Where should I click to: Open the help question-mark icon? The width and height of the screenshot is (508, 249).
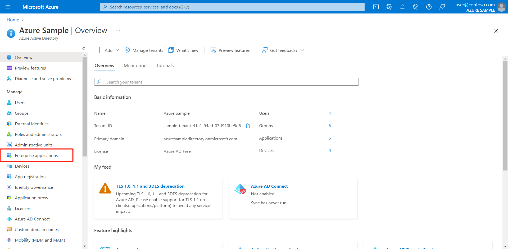click(x=429, y=7)
